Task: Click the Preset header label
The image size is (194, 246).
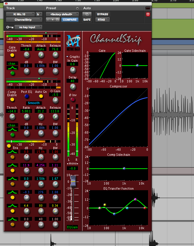Action: (51, 8)
